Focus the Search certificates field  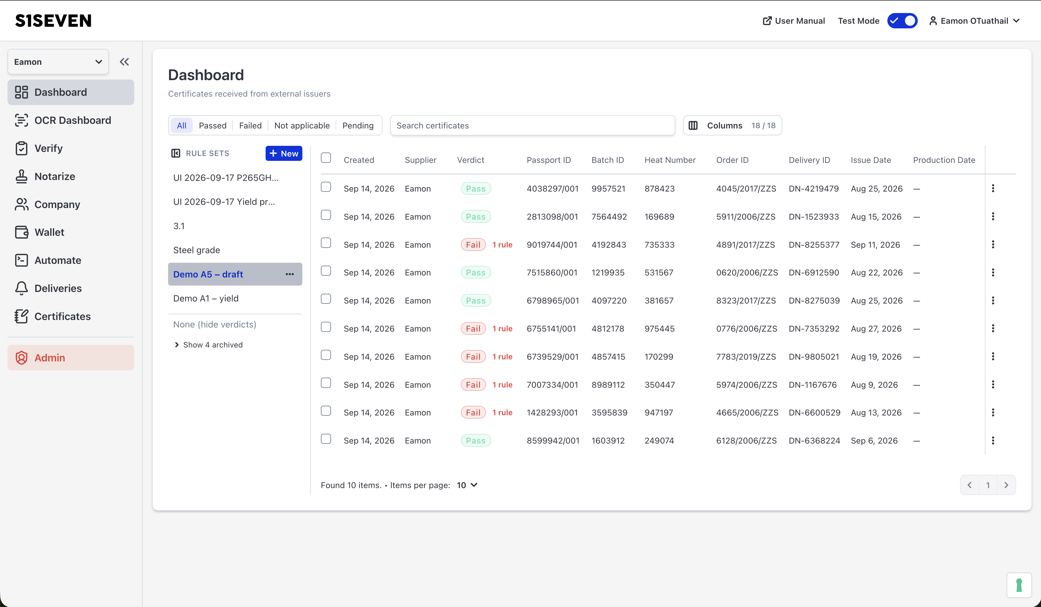click(x=532, y=125)
